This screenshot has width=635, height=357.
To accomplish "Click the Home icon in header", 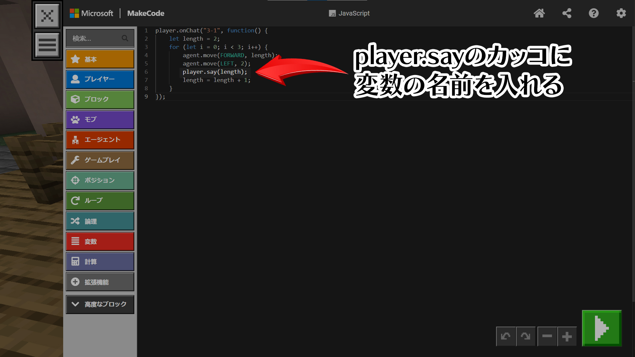I will pos(539,13).
